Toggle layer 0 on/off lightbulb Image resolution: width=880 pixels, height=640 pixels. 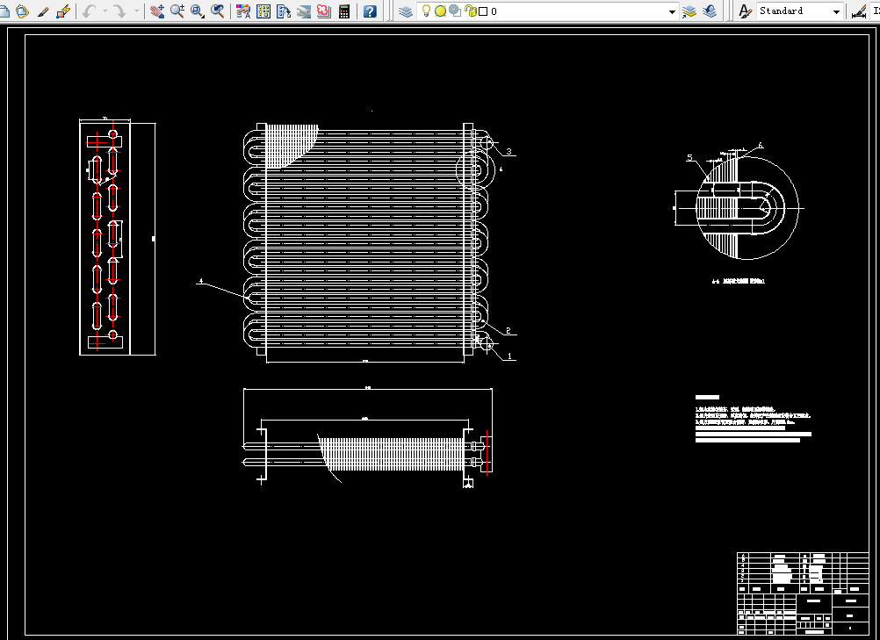(426, 11)
